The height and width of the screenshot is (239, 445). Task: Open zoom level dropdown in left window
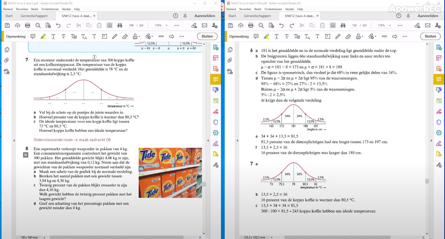(167, 25)
